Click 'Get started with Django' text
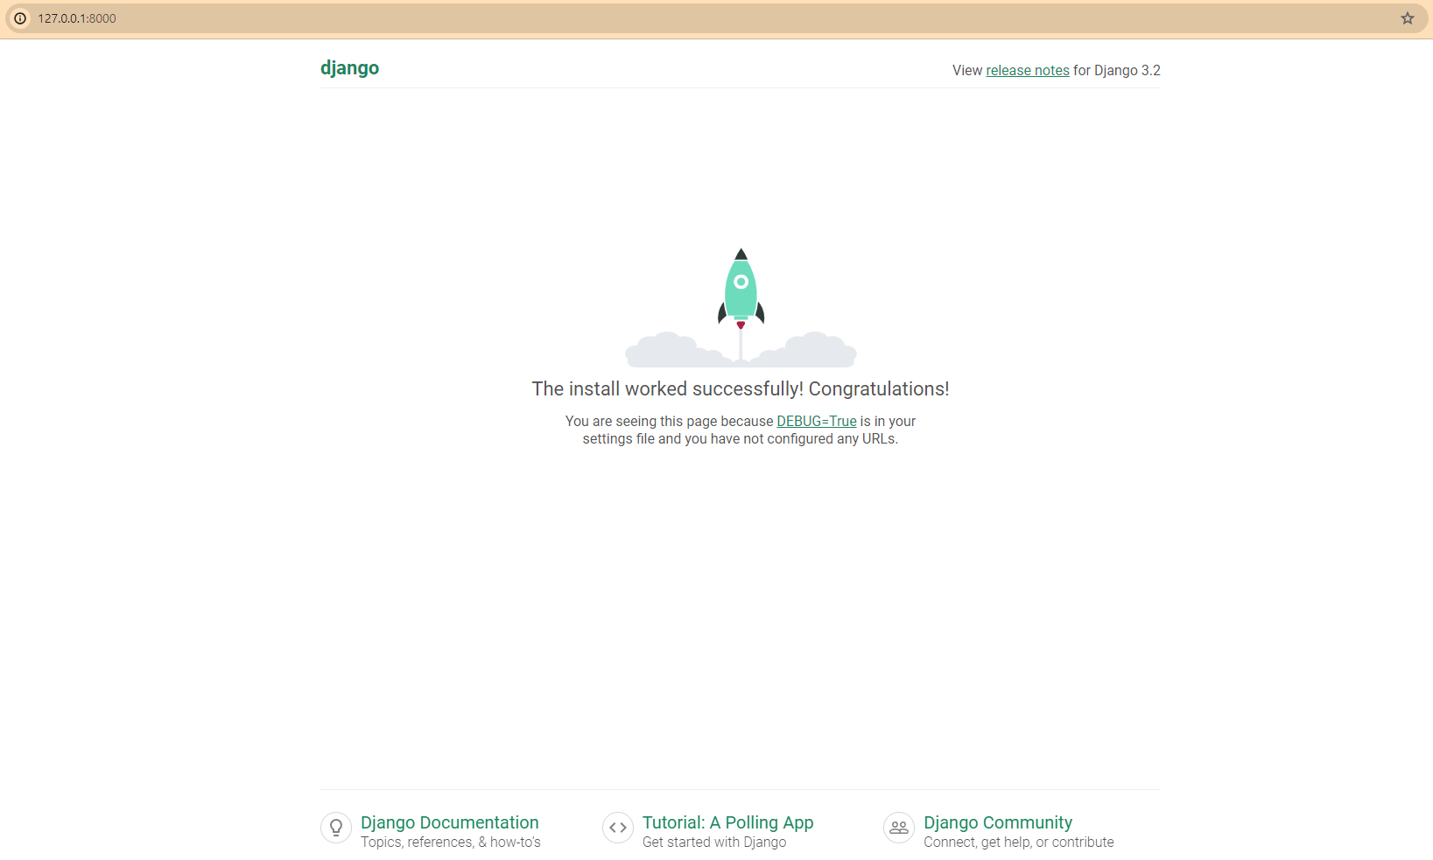The width and height of the screenshot is (1433, 860). (714, 843)
